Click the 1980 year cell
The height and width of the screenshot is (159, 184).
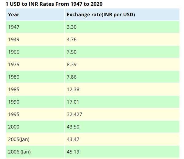(13, 77)
